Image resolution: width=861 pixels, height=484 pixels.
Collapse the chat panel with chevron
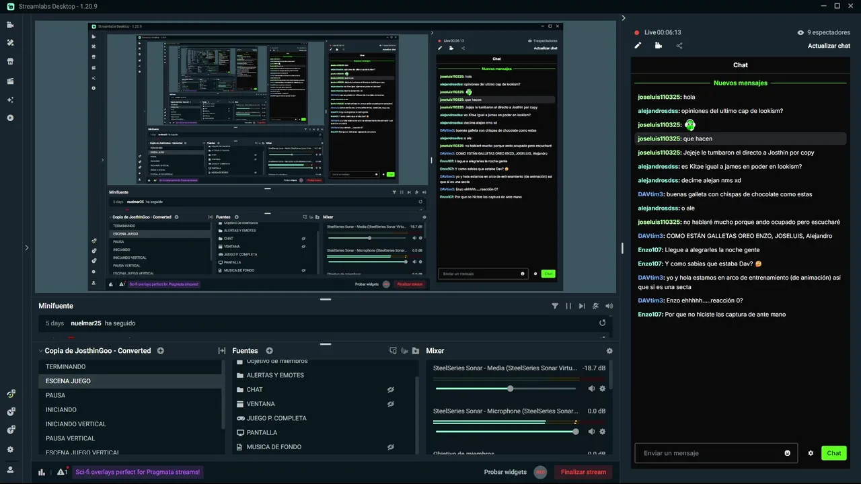(x=624, y=18)
